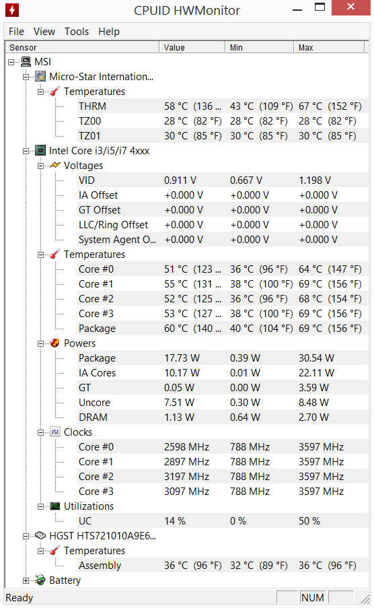Click the Voltages lightning icon
The height and width of the screenshot is (608, 374).
pyautogui.click(x=55, y=165)
